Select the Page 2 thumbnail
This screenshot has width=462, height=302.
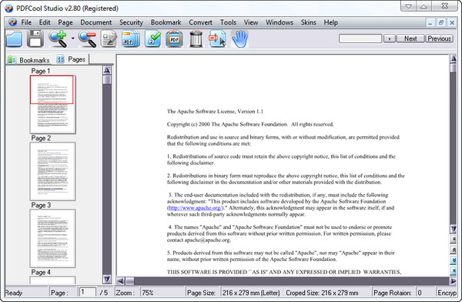coord(52,171)
